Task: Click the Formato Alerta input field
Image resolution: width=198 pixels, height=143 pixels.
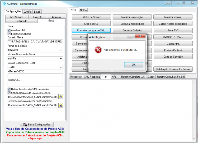Action: 35,41
